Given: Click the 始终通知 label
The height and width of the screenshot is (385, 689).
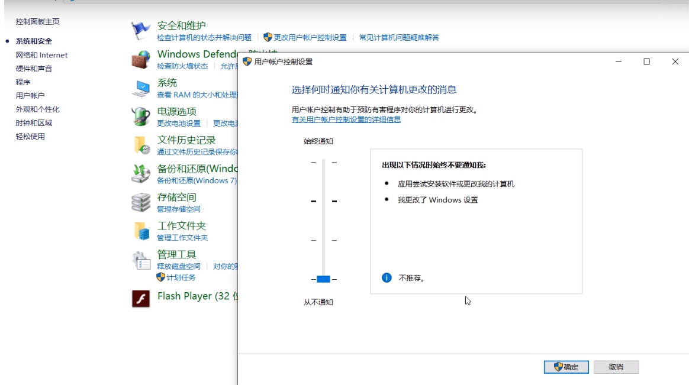Looking at the screenshot, I should point(318,141).
